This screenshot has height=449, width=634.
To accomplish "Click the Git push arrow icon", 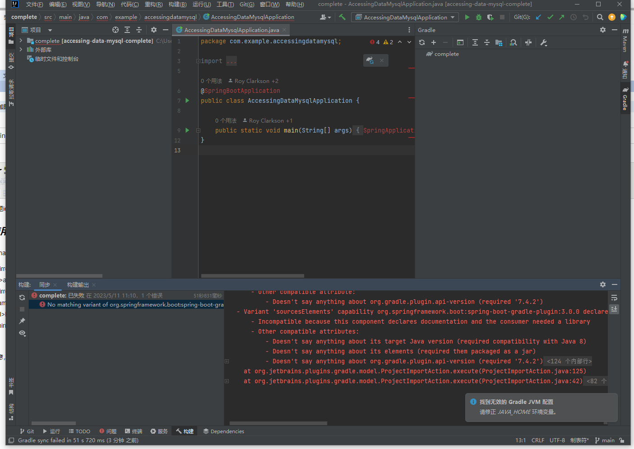I will (x=561, y=17).
